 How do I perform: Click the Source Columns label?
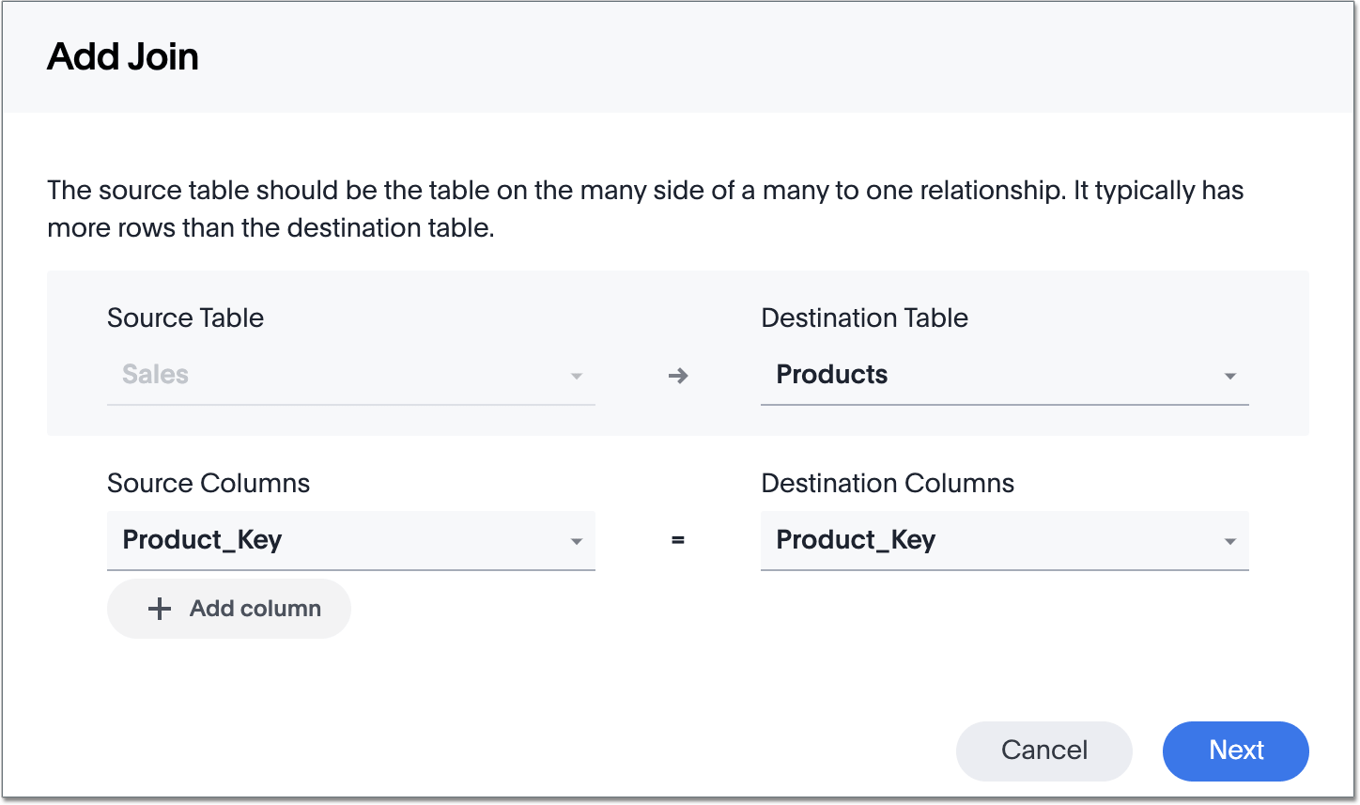[209, 483]
